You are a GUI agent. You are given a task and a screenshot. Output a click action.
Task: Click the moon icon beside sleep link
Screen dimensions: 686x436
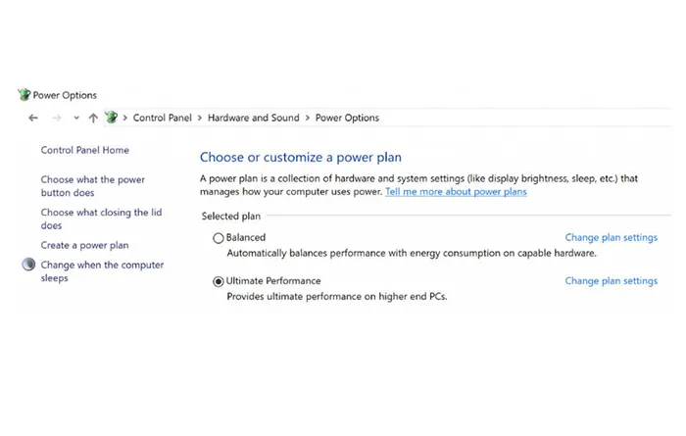27,265
